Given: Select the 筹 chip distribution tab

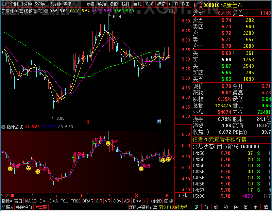Looking at the screenshot, I should [x=266, y=207].
